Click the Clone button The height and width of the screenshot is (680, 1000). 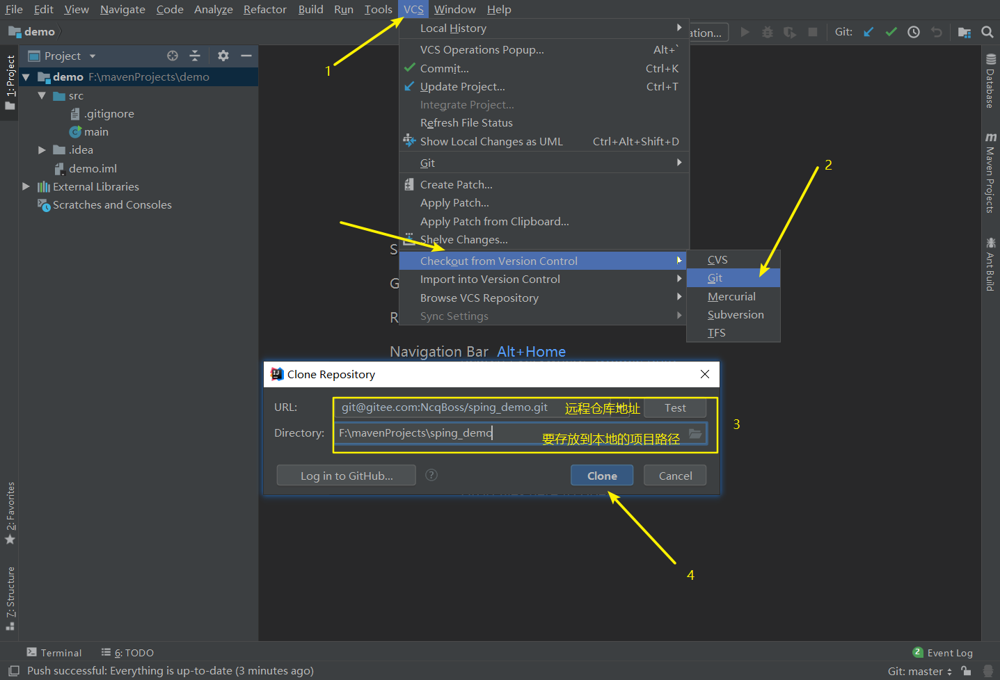pyautogui.click(x=602, y=476)
